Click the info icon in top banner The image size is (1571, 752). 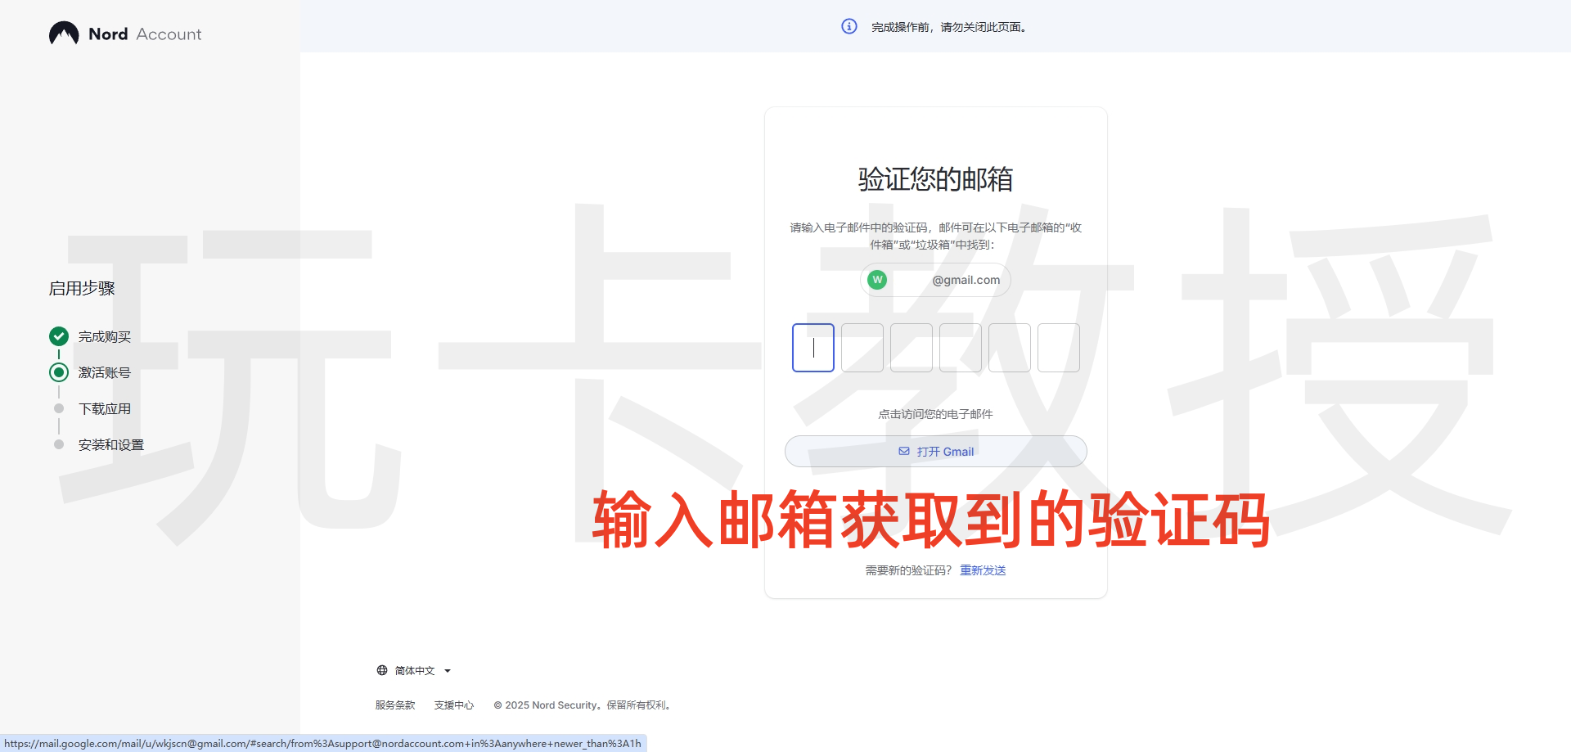click(849, 25)
